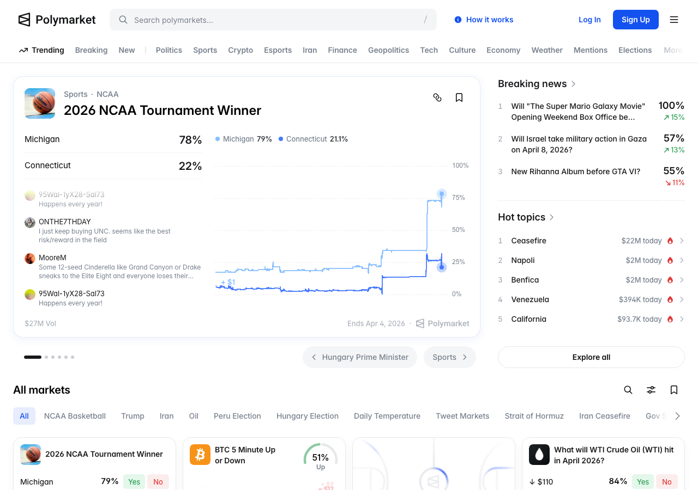
Task: Toggle the bookmarks filter in All markets
Action: pyautogui.click(x=674, y=390)
